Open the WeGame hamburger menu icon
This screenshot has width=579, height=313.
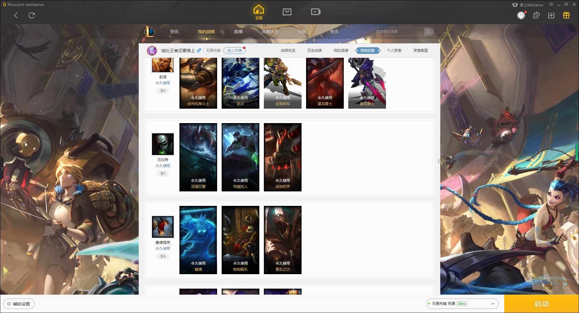(551, 5)
